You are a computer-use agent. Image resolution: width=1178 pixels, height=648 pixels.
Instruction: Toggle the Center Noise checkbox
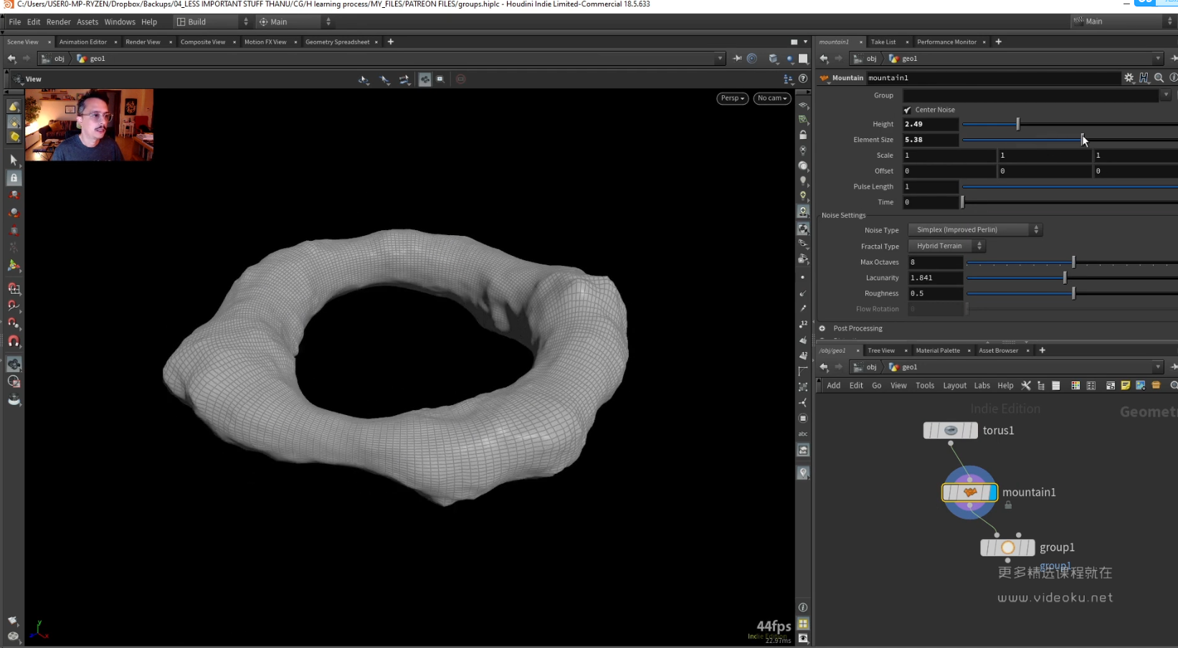pos(908,110)
